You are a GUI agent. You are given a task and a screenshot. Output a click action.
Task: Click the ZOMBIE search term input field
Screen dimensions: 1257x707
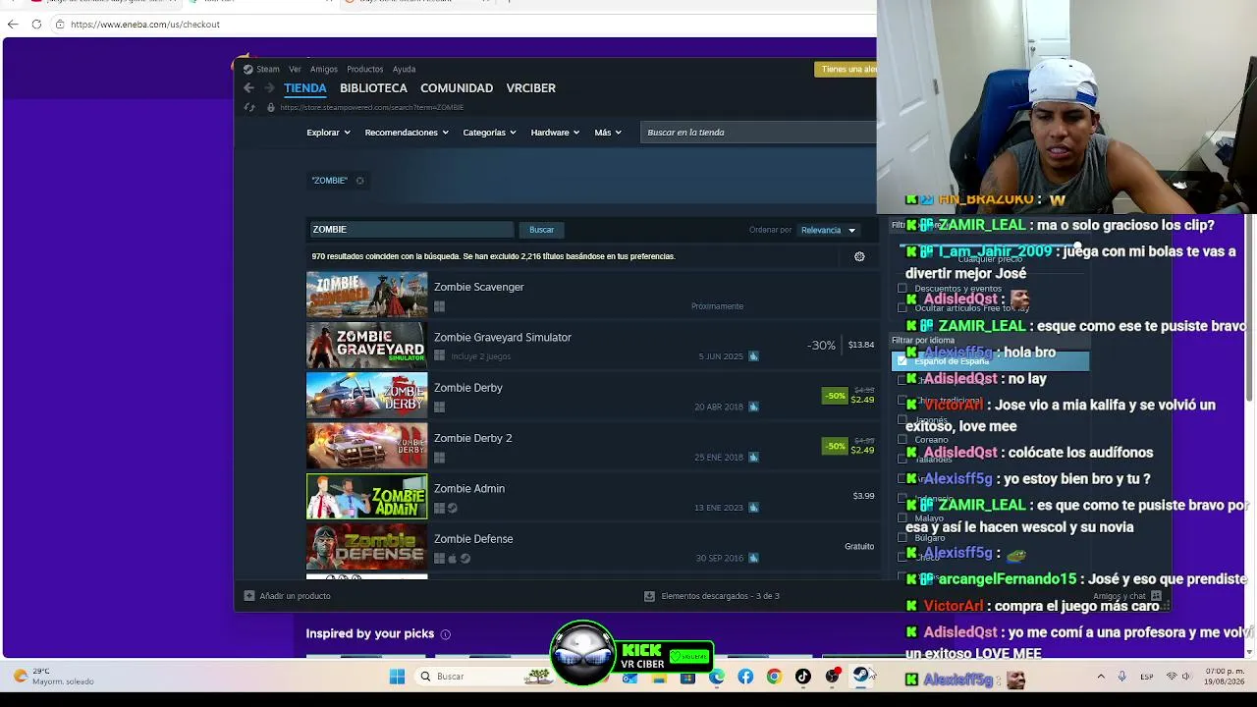(410, 230)
